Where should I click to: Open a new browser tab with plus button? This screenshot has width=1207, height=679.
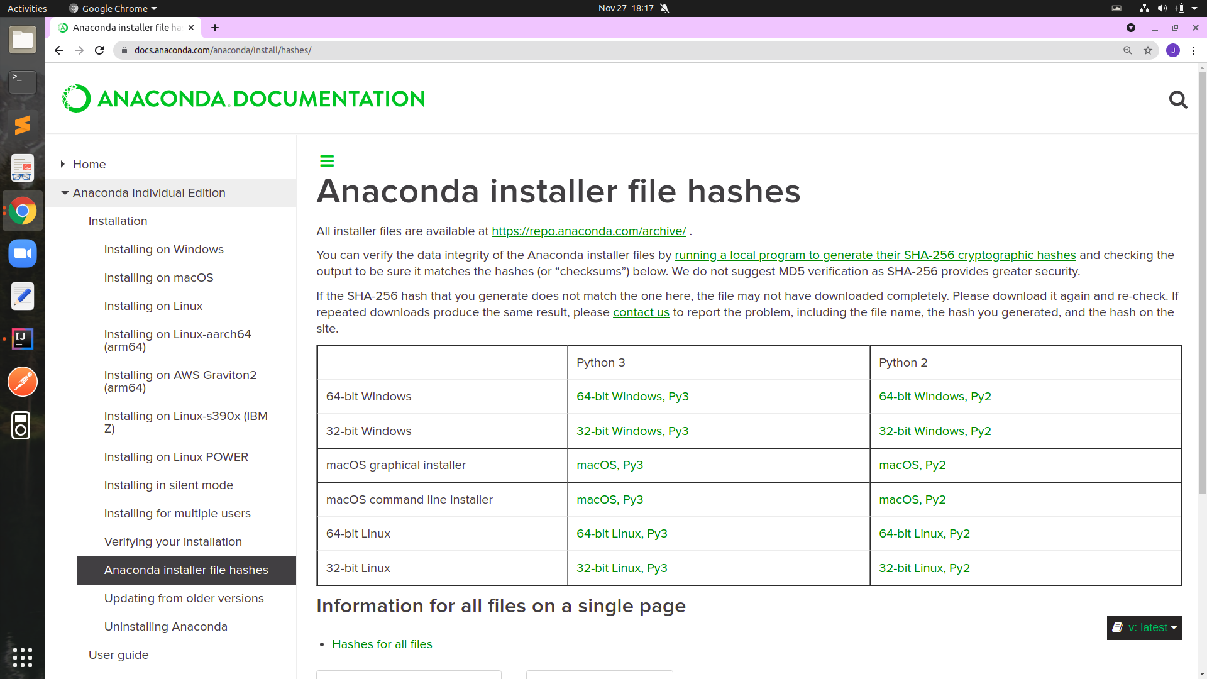point(215,28)
